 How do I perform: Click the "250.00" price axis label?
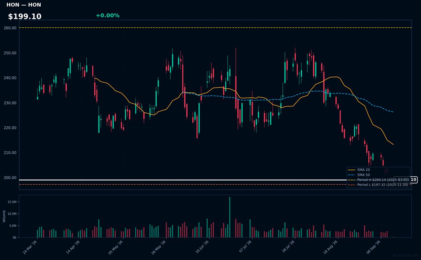pos(10,53)
